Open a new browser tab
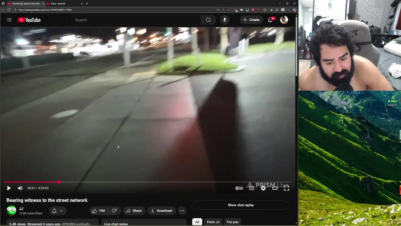 pyautogui.click(x=87, y=3)
